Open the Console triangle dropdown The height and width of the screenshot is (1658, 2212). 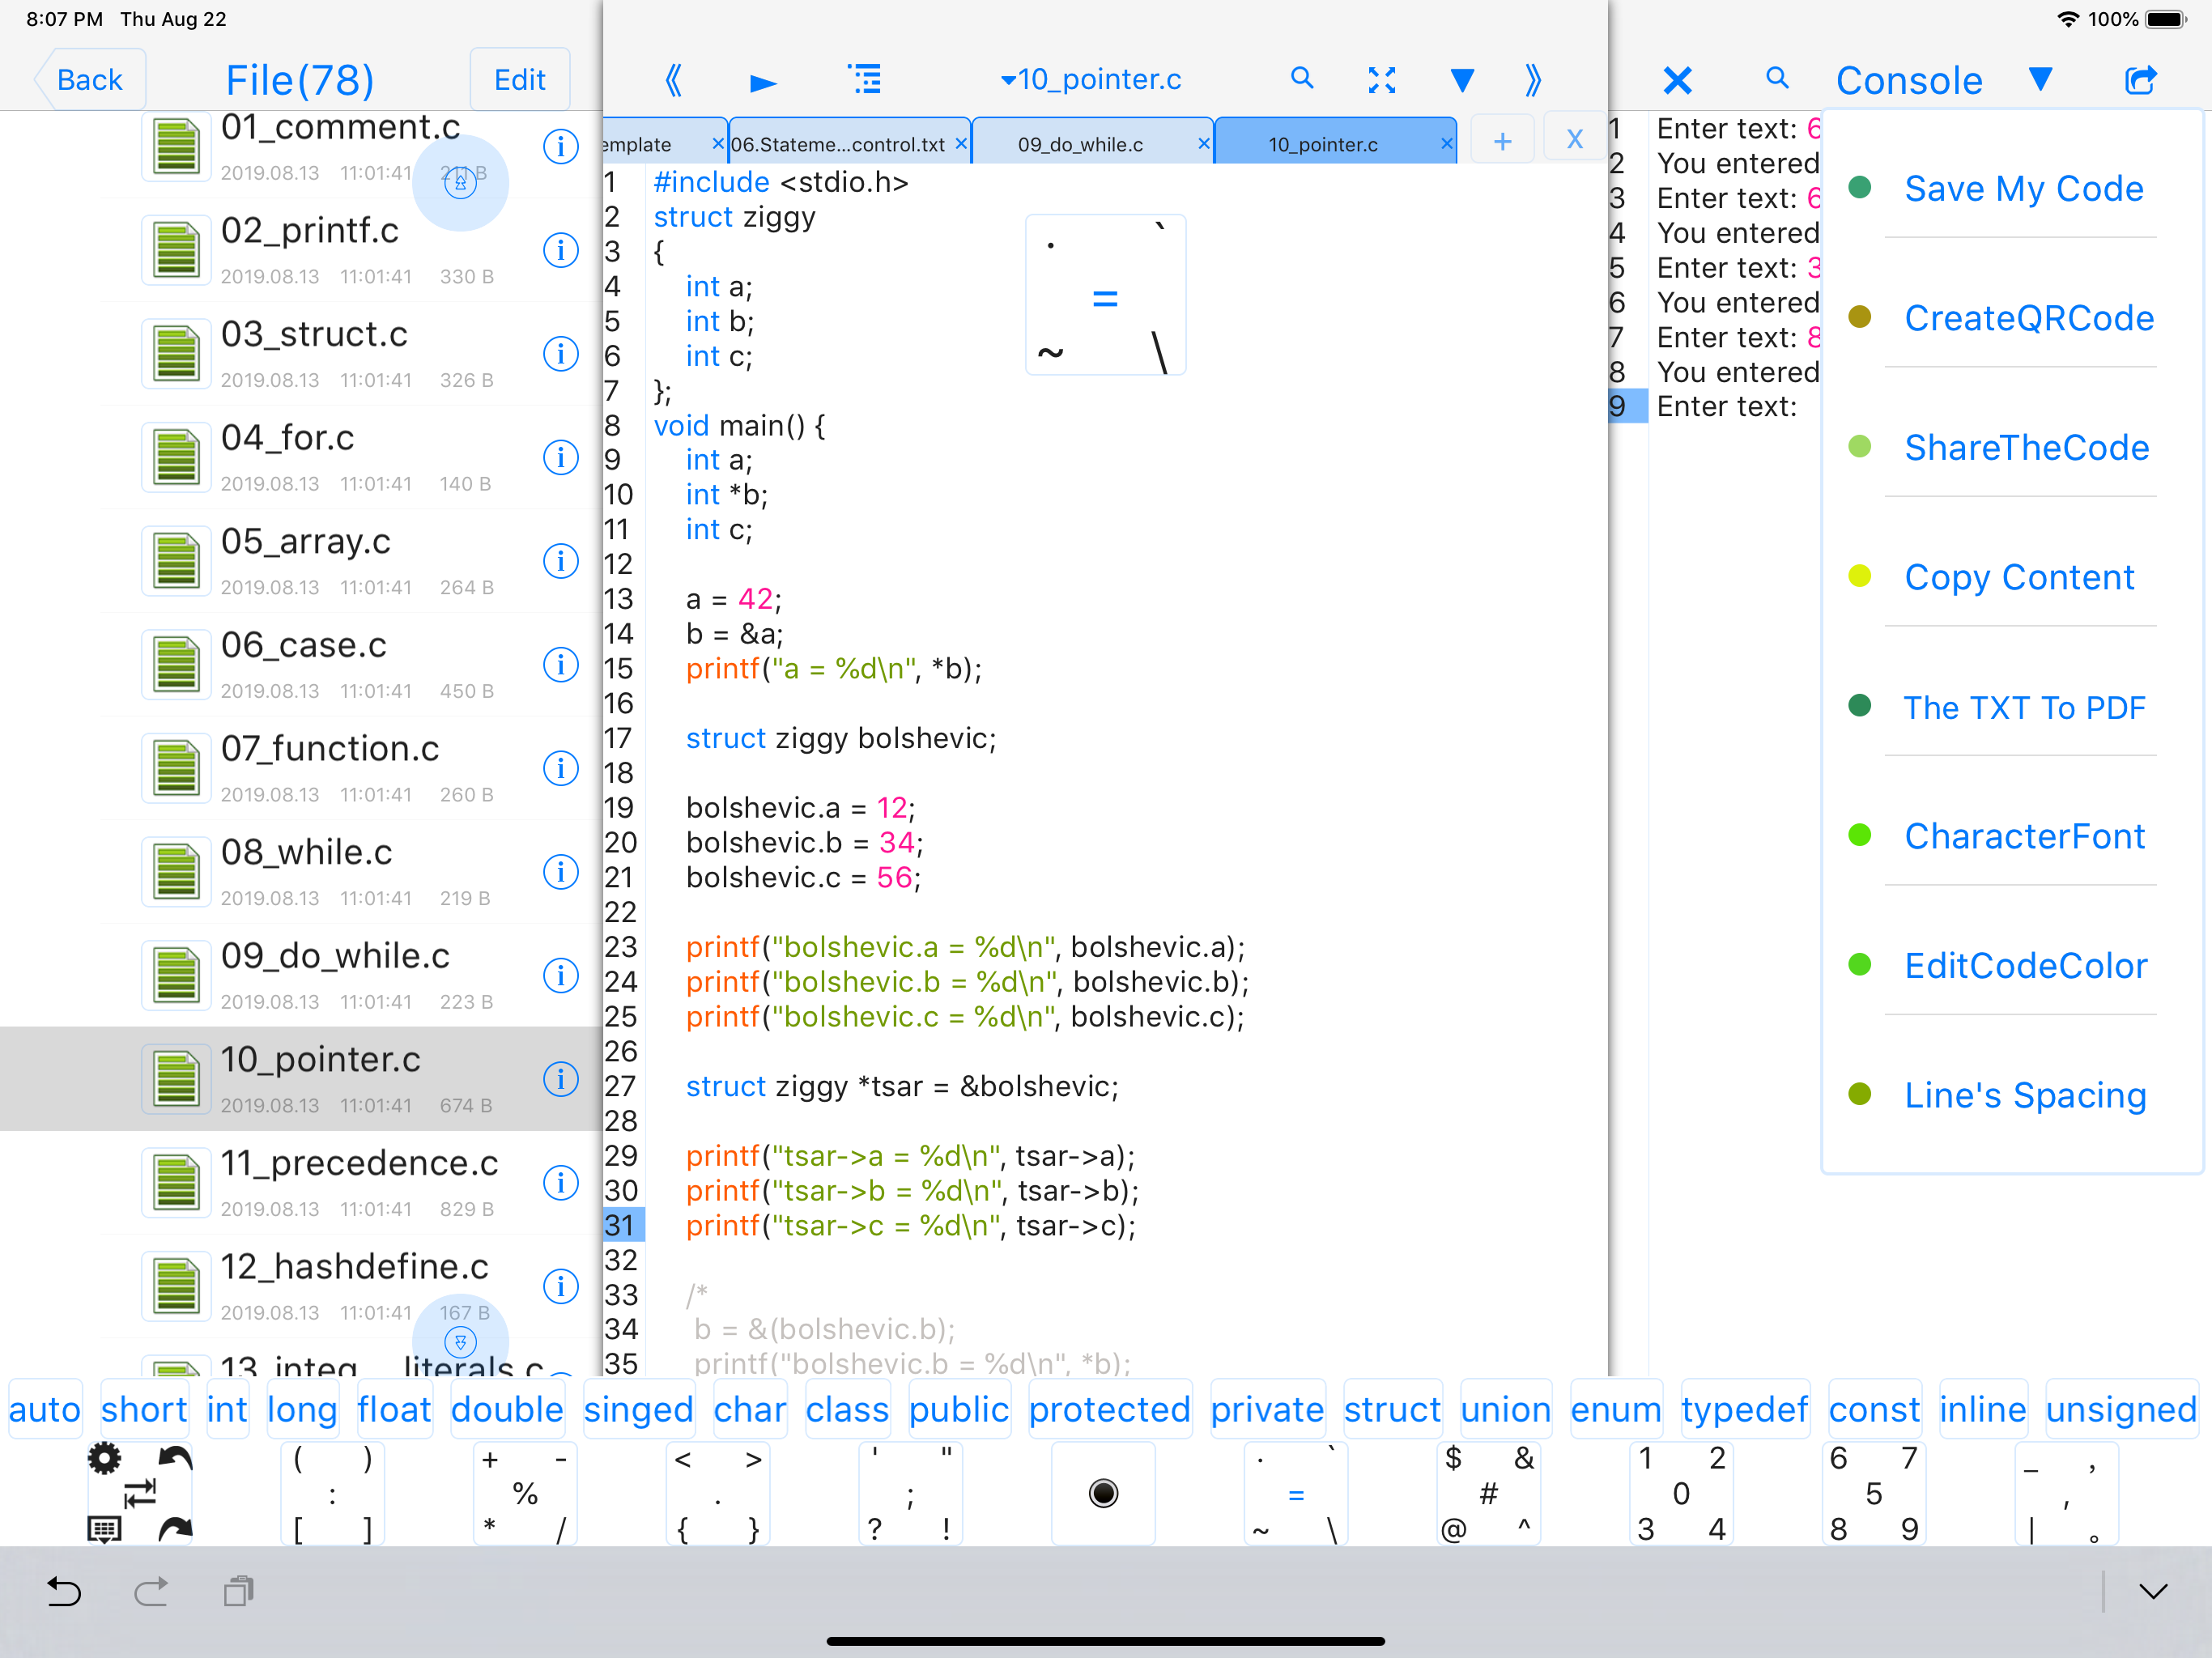(2041, 79)
